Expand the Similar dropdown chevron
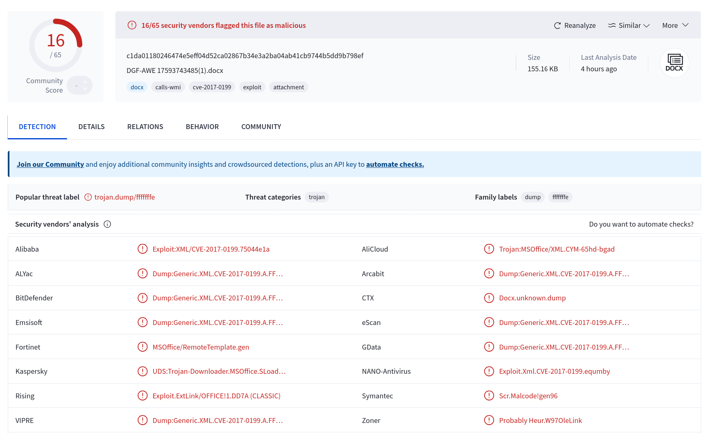The width and height of the screenshot is (711, 434). (647, 25)
